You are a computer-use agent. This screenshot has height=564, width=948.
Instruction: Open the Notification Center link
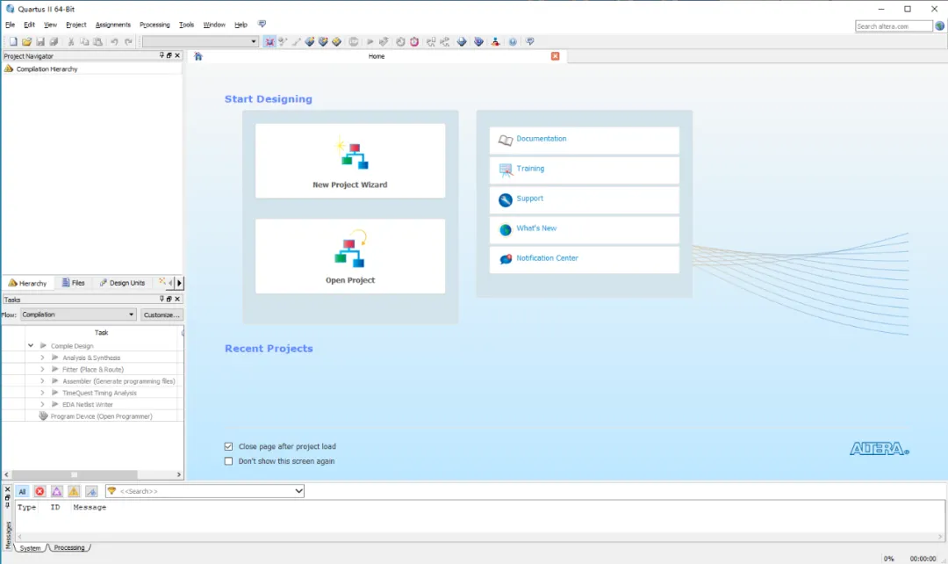tap(547, 257)
